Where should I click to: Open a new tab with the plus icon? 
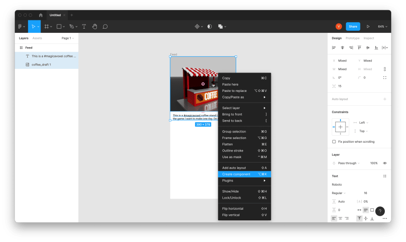pos(72,15)
